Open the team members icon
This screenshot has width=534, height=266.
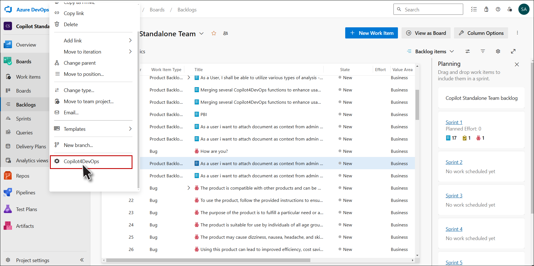click(226, 33)
